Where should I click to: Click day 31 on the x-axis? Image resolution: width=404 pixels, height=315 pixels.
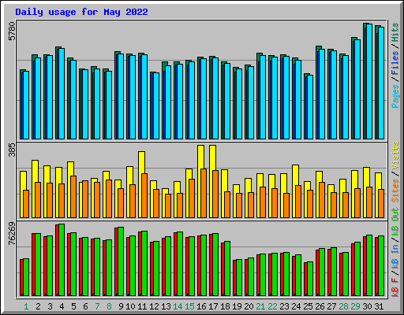pyautogui.click(x=379, y=306)
